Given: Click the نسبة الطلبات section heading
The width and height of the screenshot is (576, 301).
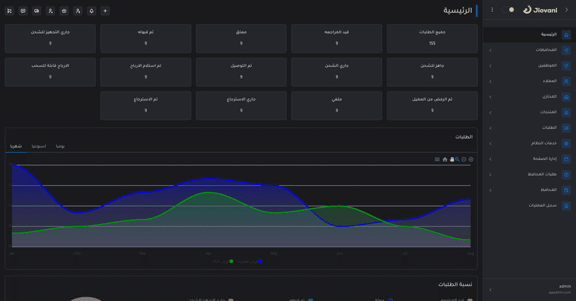Looking at the screenshot, I should (x=455, y=285).
